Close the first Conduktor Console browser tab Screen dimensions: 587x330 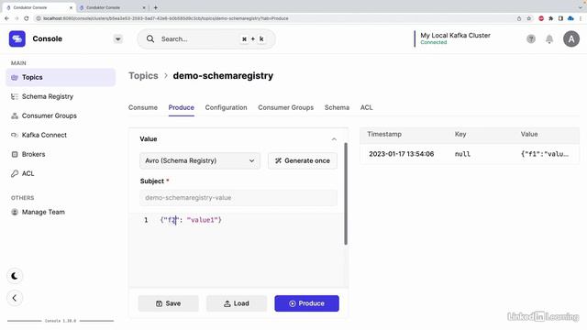(x=71, y=7)
